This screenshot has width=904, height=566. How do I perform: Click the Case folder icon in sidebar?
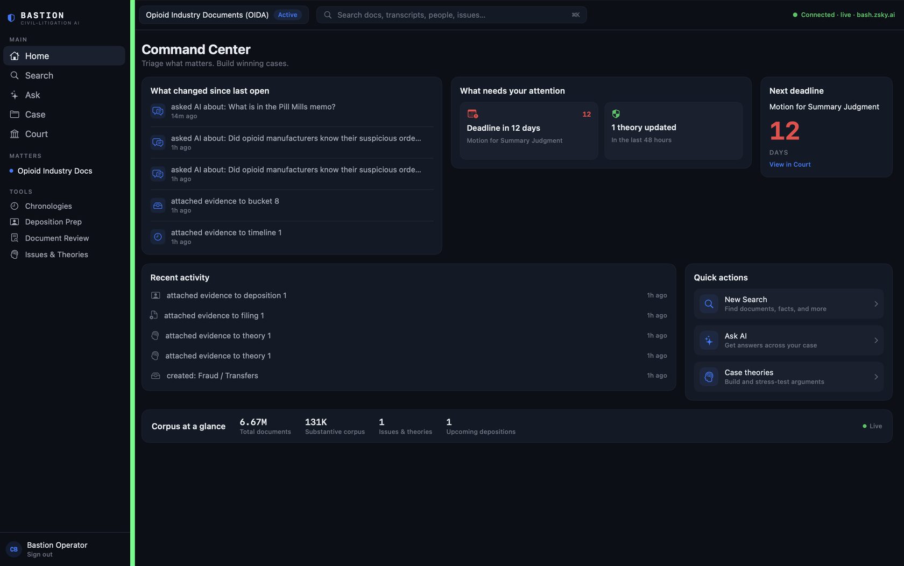tap(15, 114)
